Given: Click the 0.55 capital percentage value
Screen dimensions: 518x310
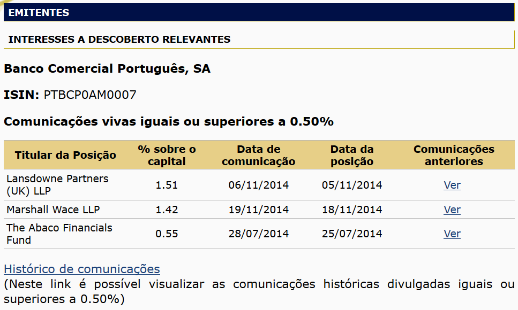Looking at the screenshot, I should point(167,234).
